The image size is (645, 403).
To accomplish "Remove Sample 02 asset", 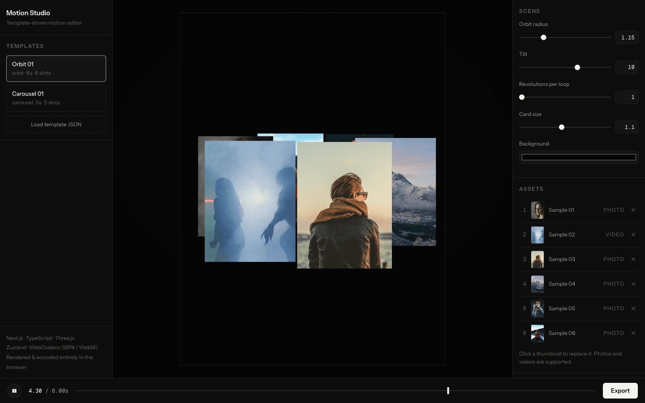I will point(633,235).
